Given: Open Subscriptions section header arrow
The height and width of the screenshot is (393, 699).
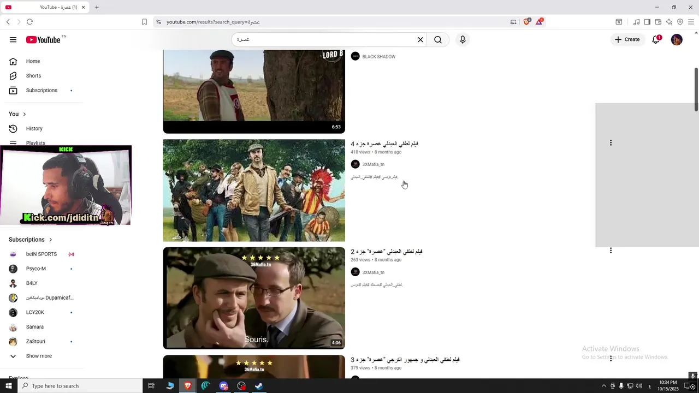Looking at the screenshot, I should [x=51, y=240].
